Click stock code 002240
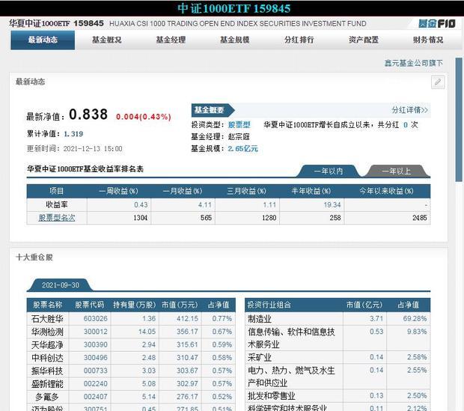Image resolution: width=464 pixels, height=411 pixels. [95, 384]
